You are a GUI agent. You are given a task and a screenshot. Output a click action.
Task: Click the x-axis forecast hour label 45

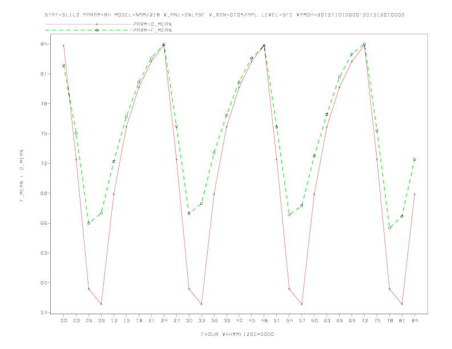[x=252, y=320]
